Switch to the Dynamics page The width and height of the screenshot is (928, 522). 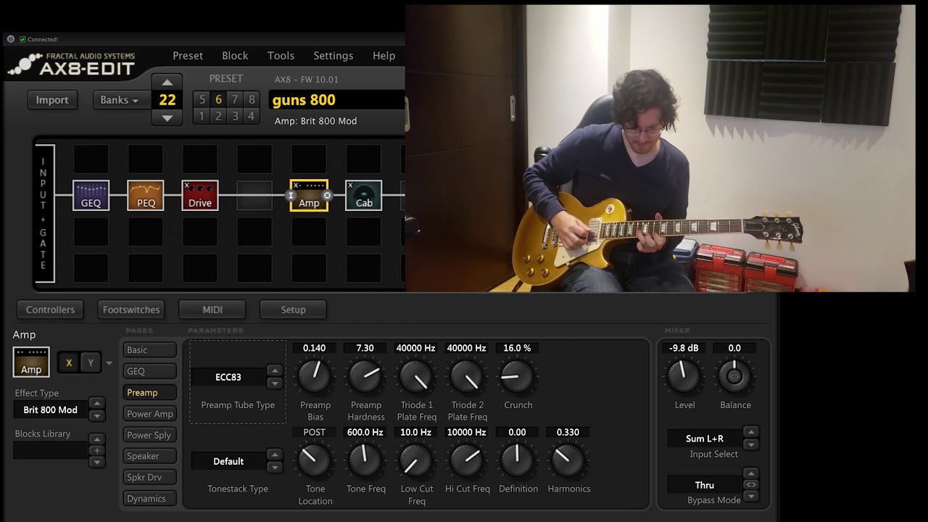tap(149, 499)
